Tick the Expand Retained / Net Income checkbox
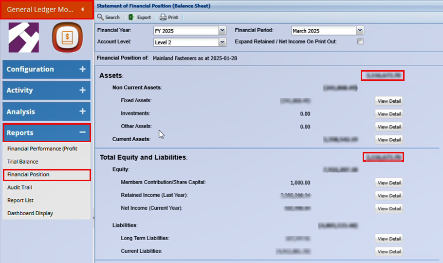 click(360, 42)
